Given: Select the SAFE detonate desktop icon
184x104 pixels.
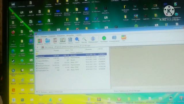Looking at the screenshot, I should pos(106,10).
